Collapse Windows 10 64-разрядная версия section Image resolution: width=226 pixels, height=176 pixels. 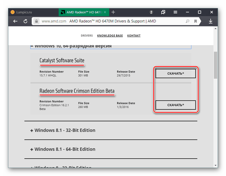point(111,47)
